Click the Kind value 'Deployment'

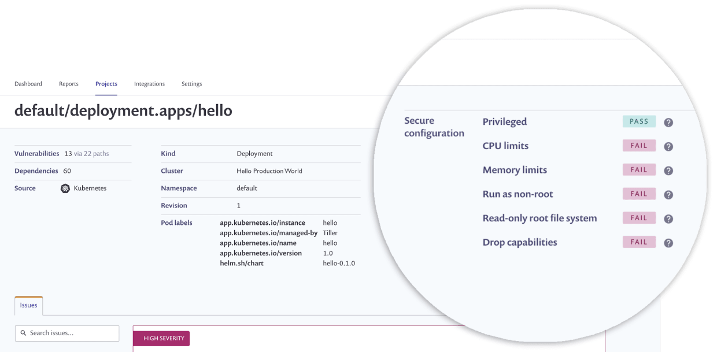click(x=254, y=154)
